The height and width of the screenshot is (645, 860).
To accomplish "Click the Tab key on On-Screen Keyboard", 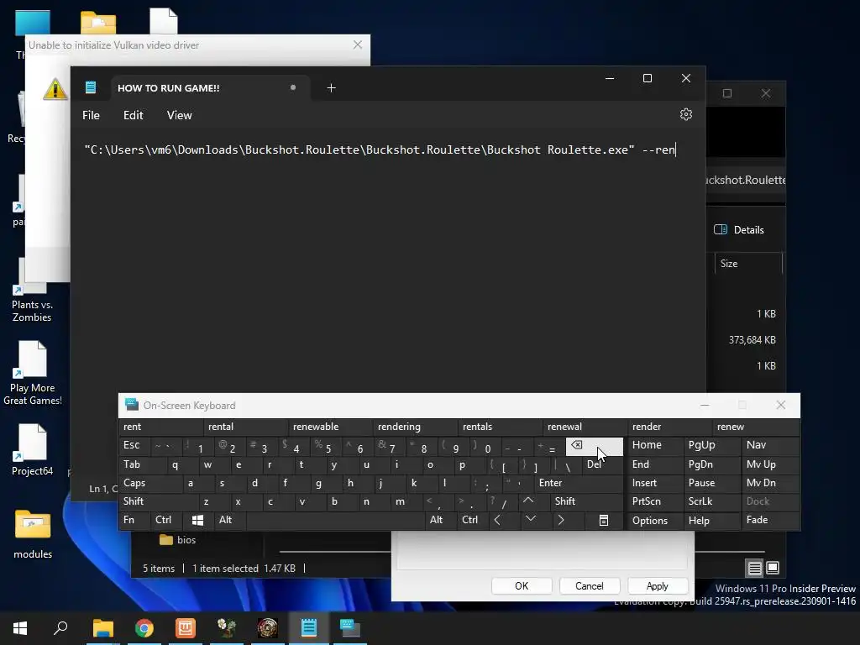I will tap(142, 464).
